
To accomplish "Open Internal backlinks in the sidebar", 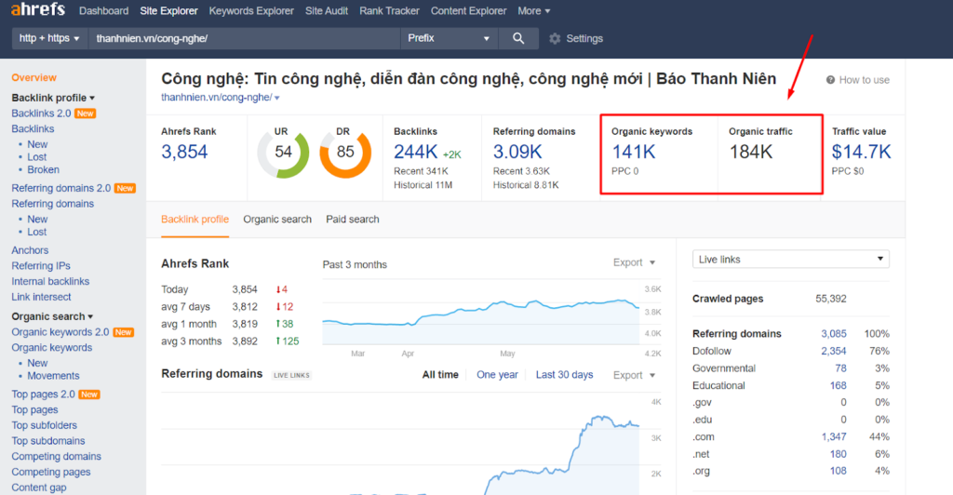I will tap(50, 281).
